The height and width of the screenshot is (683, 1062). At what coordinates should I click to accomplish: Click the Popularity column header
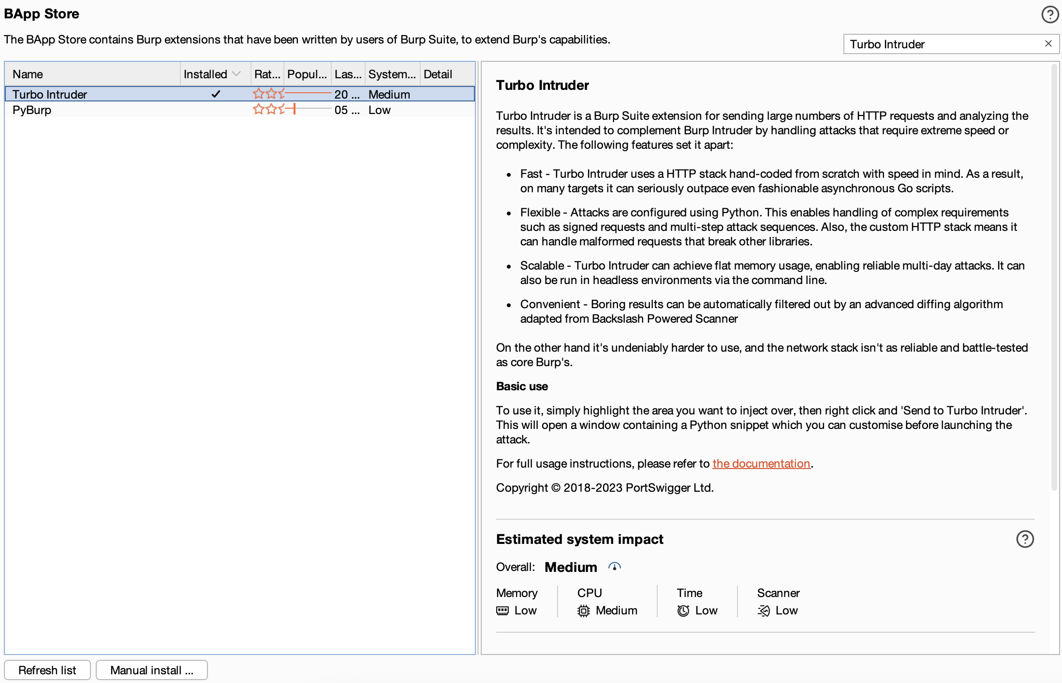[x=307, y=74]
